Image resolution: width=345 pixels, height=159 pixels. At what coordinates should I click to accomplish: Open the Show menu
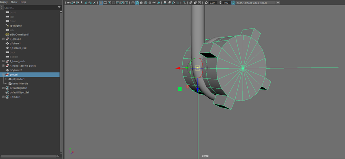pyautogui.click(x=14, y=2)
